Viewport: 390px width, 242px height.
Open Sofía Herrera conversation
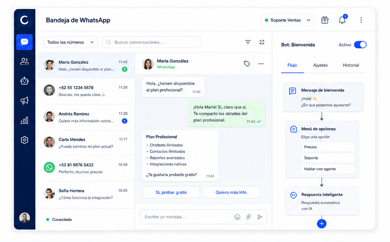click(x=86, y=194)
